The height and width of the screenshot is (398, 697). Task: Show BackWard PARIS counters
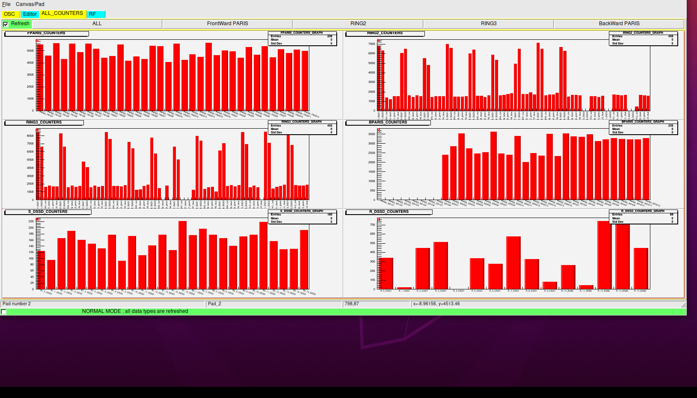[x=619, y=24]
